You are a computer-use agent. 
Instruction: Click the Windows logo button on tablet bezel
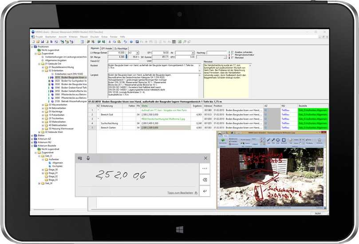179,230
